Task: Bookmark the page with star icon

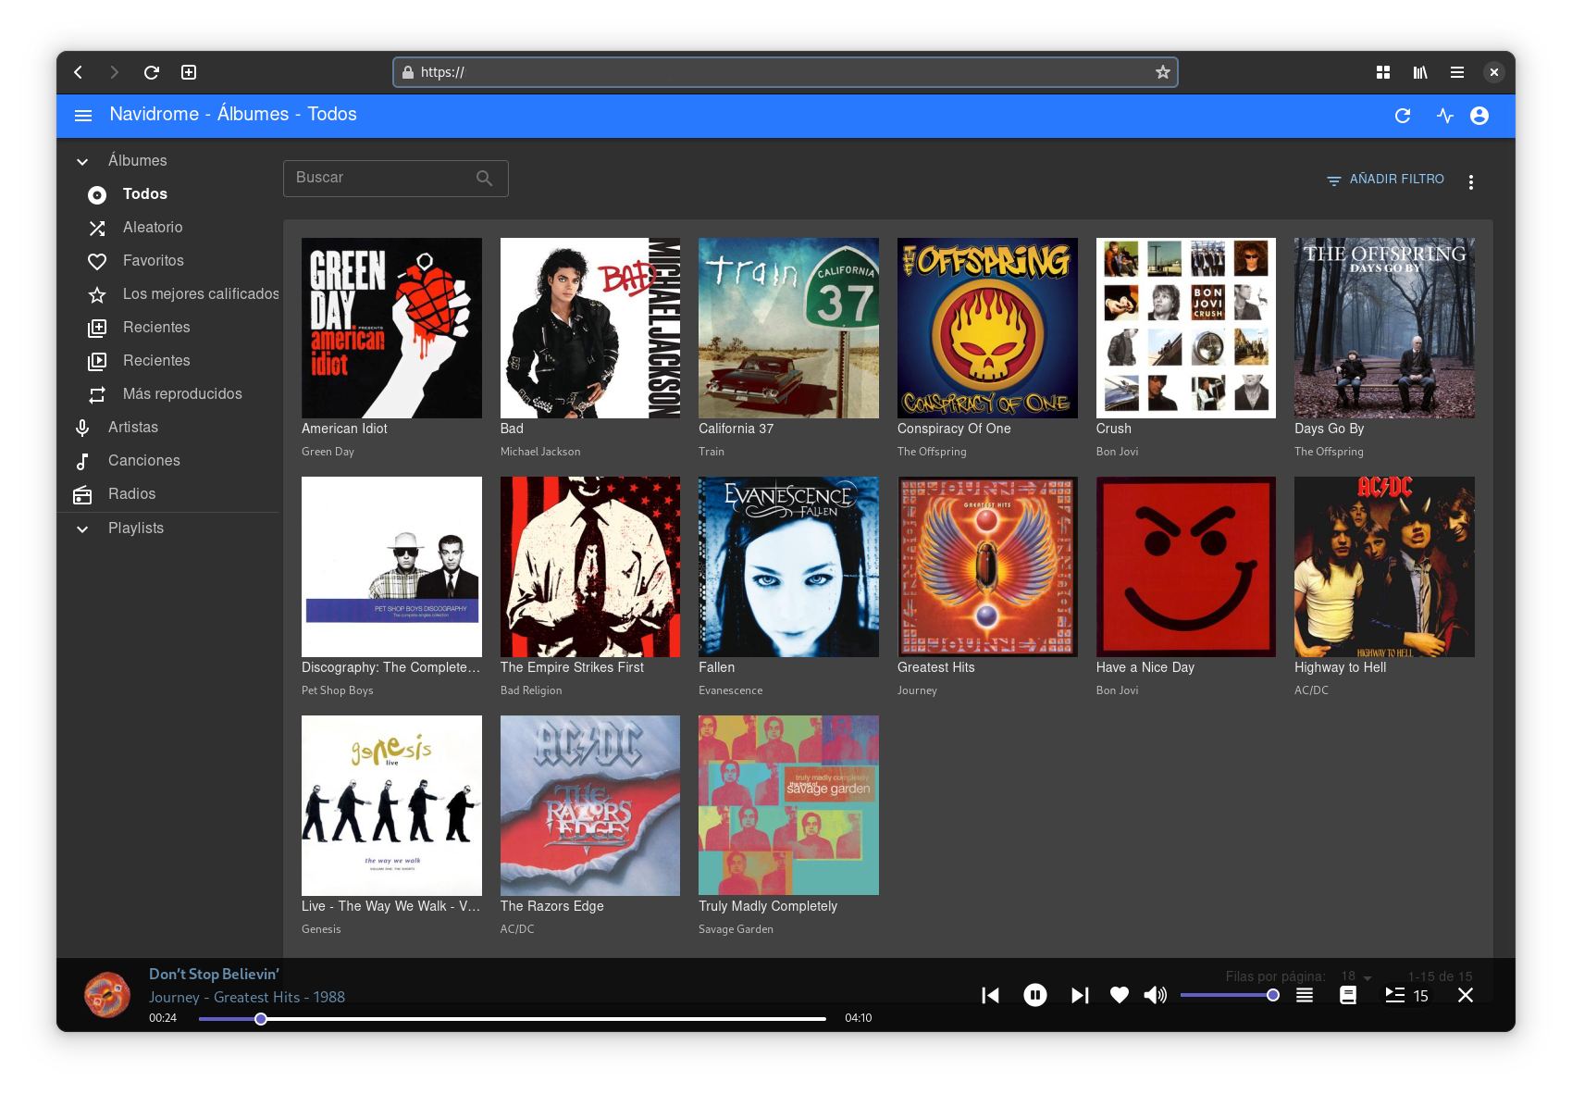Action: point(1163,72)
